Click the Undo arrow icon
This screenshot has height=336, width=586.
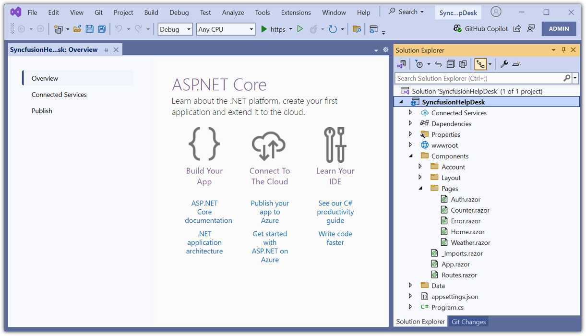pos(119,29)
